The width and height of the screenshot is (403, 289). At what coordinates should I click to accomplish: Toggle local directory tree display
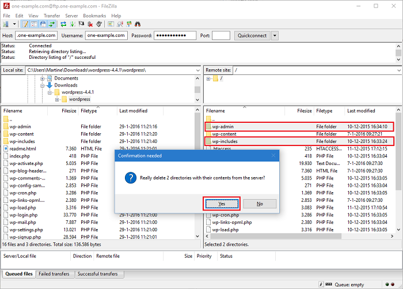[34, 24]
